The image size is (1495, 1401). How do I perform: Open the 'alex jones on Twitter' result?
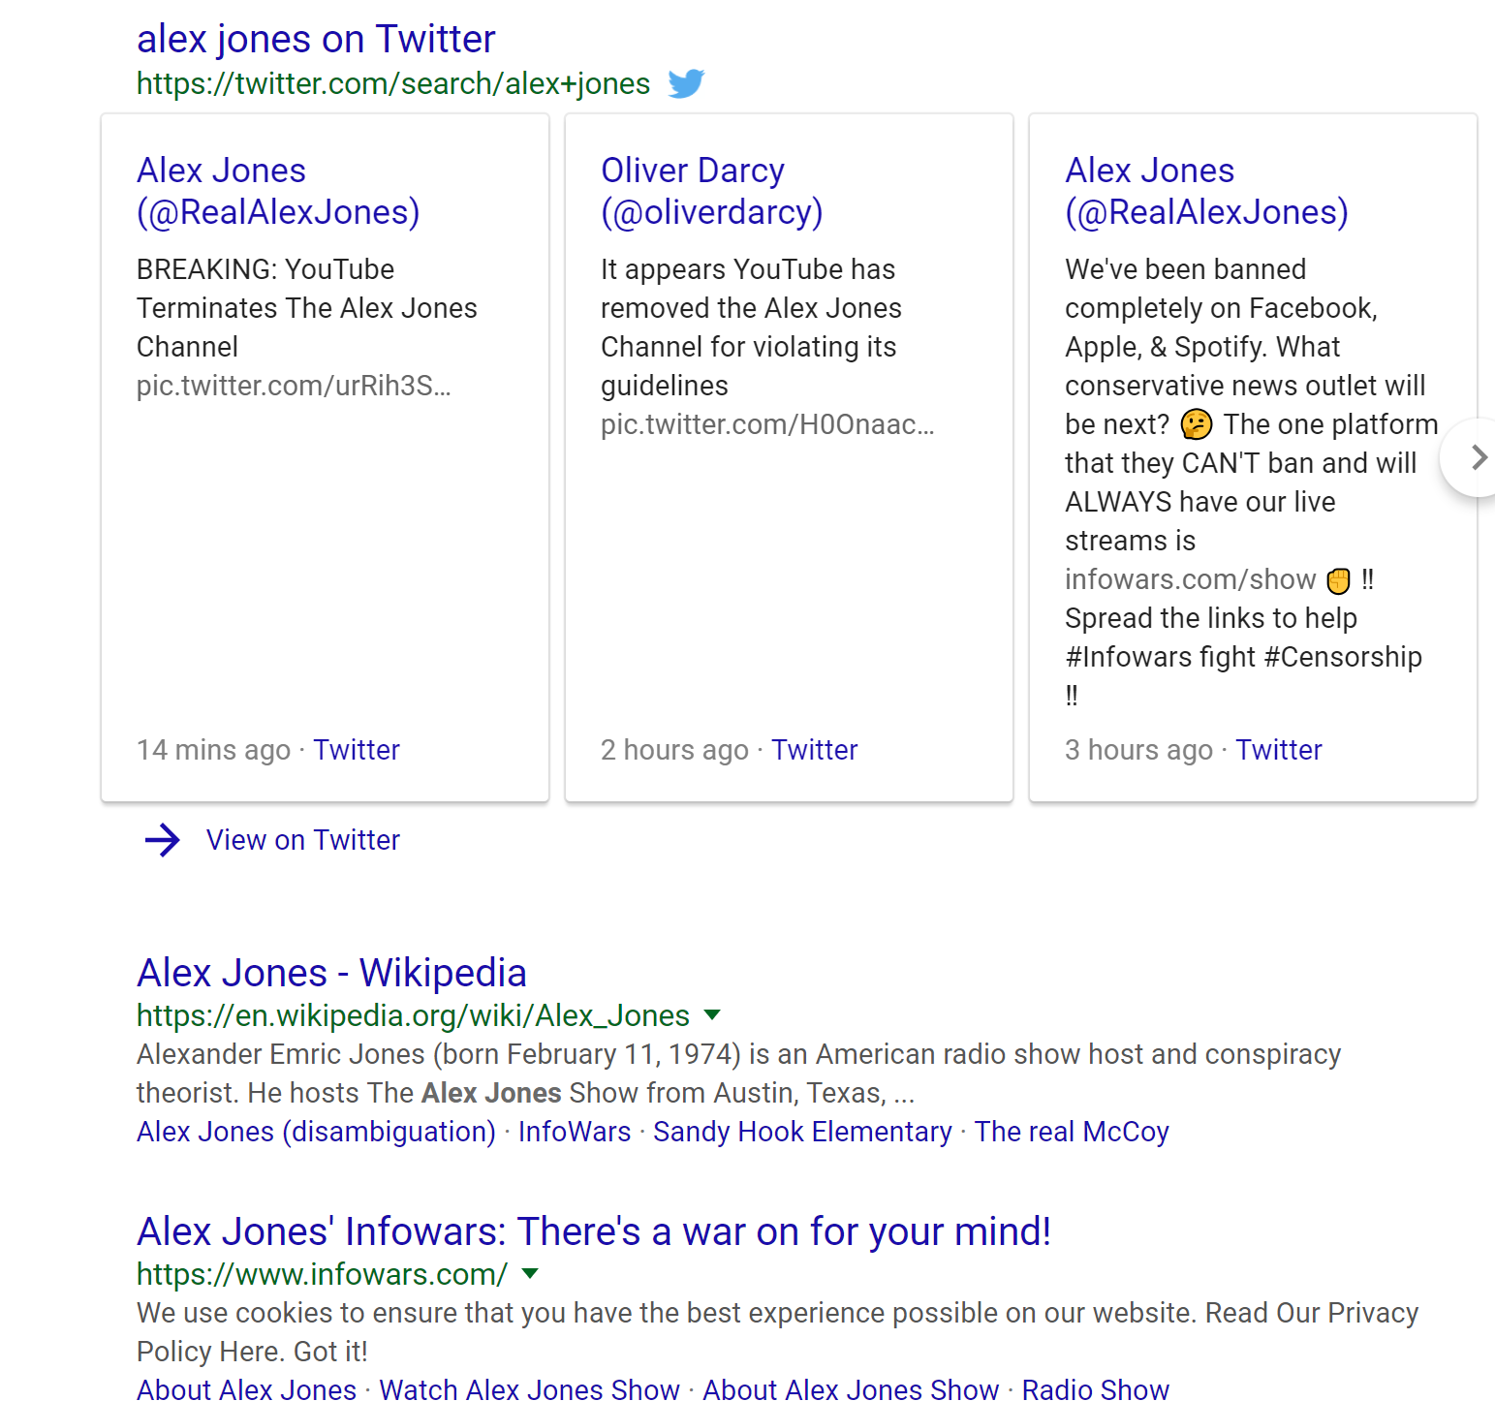pos(316,39)
